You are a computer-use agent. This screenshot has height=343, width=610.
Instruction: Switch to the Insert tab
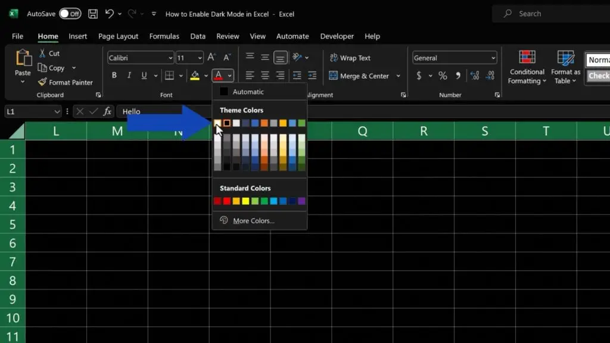click(x=78, y=36)
